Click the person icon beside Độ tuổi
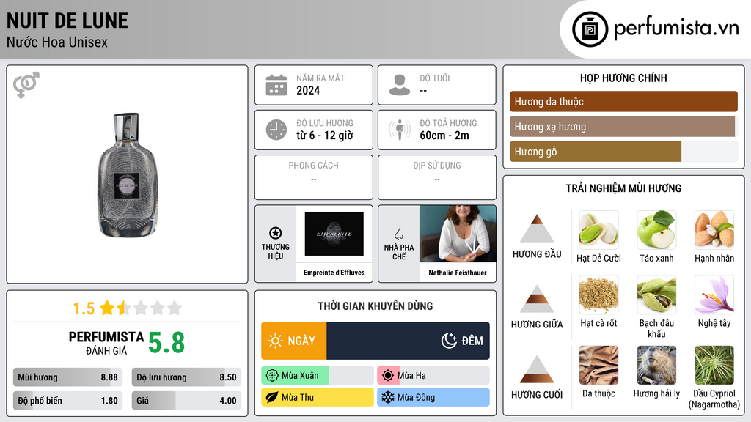This screenshot has width=751, height=422. pyautogui.click(x=400, y=85)
